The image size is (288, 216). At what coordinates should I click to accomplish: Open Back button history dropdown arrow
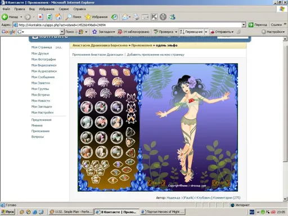(x=21, y=17)
